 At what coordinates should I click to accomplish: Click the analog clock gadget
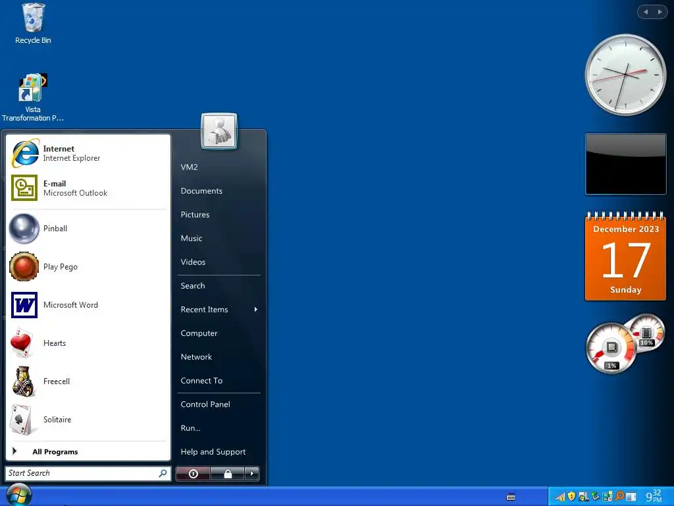click(x=625, y=75)
